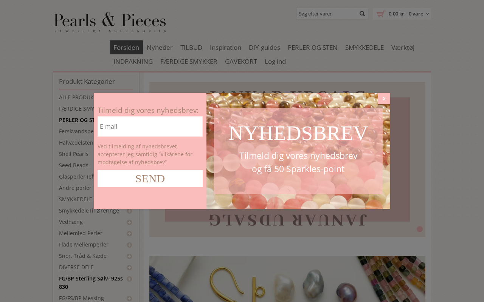
Task: Expand FG/BP Sterling Sølv plus icon
Action: click(129, 279)
